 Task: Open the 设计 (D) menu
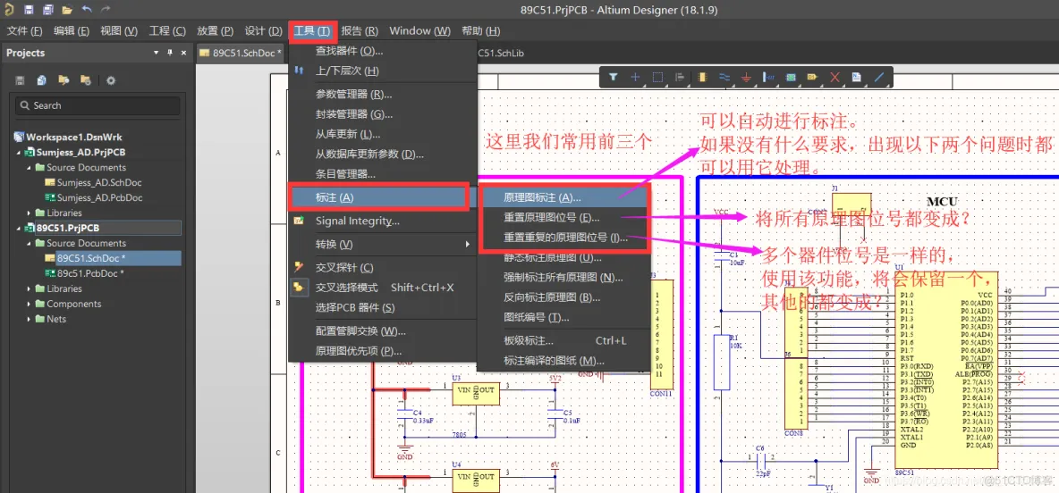click(x=263, y=31)
